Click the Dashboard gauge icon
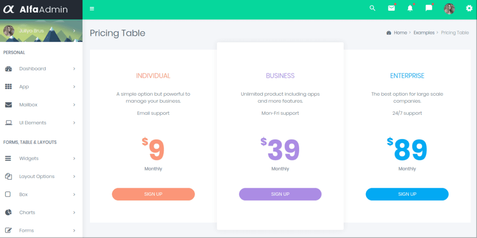 8,69
